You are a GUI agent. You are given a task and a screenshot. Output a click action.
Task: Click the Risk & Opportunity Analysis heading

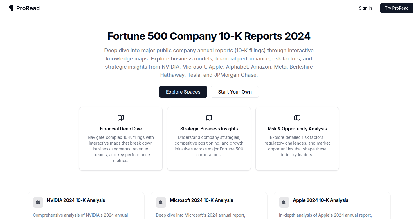pos(297,129)
